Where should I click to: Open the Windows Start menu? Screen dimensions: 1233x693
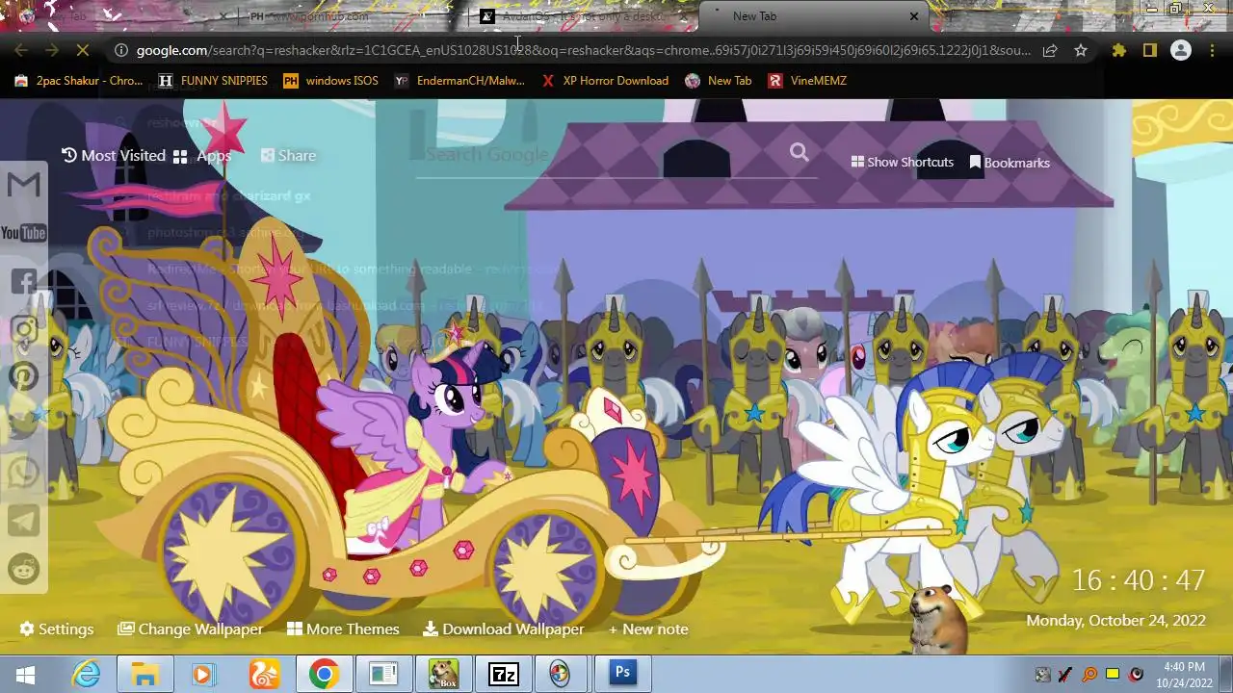pyautogui.click(x=26, y=674)
